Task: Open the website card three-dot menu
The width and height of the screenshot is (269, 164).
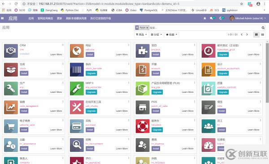Action: click(x=129, y=45)
